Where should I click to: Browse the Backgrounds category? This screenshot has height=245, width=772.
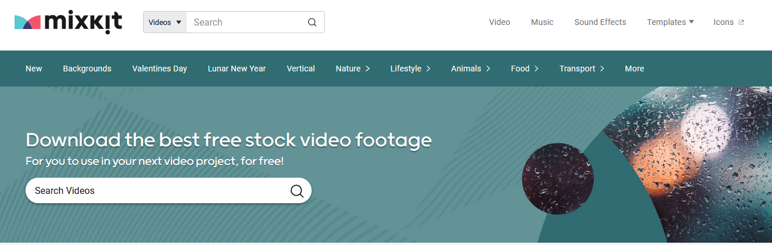point(87,69)
